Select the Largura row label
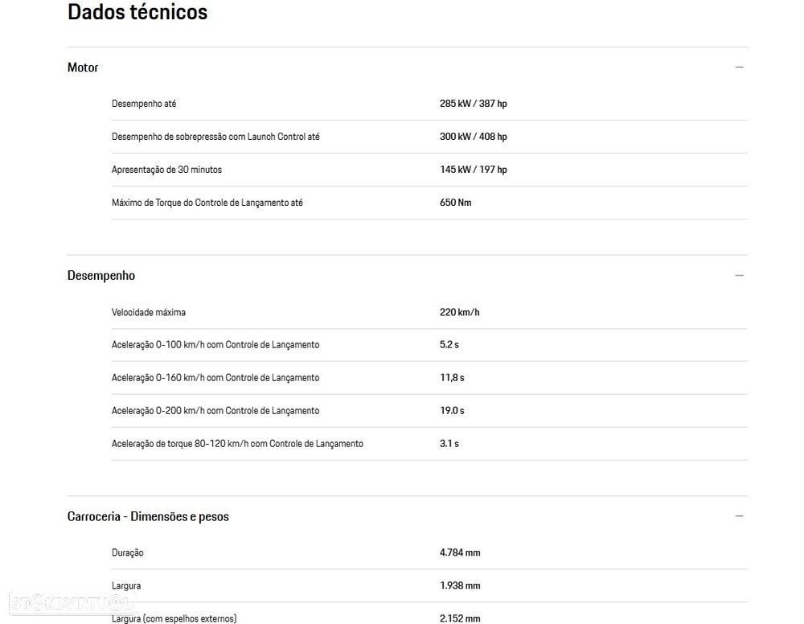The width and height of the screenshot is (804, 624). coord(126,586)
